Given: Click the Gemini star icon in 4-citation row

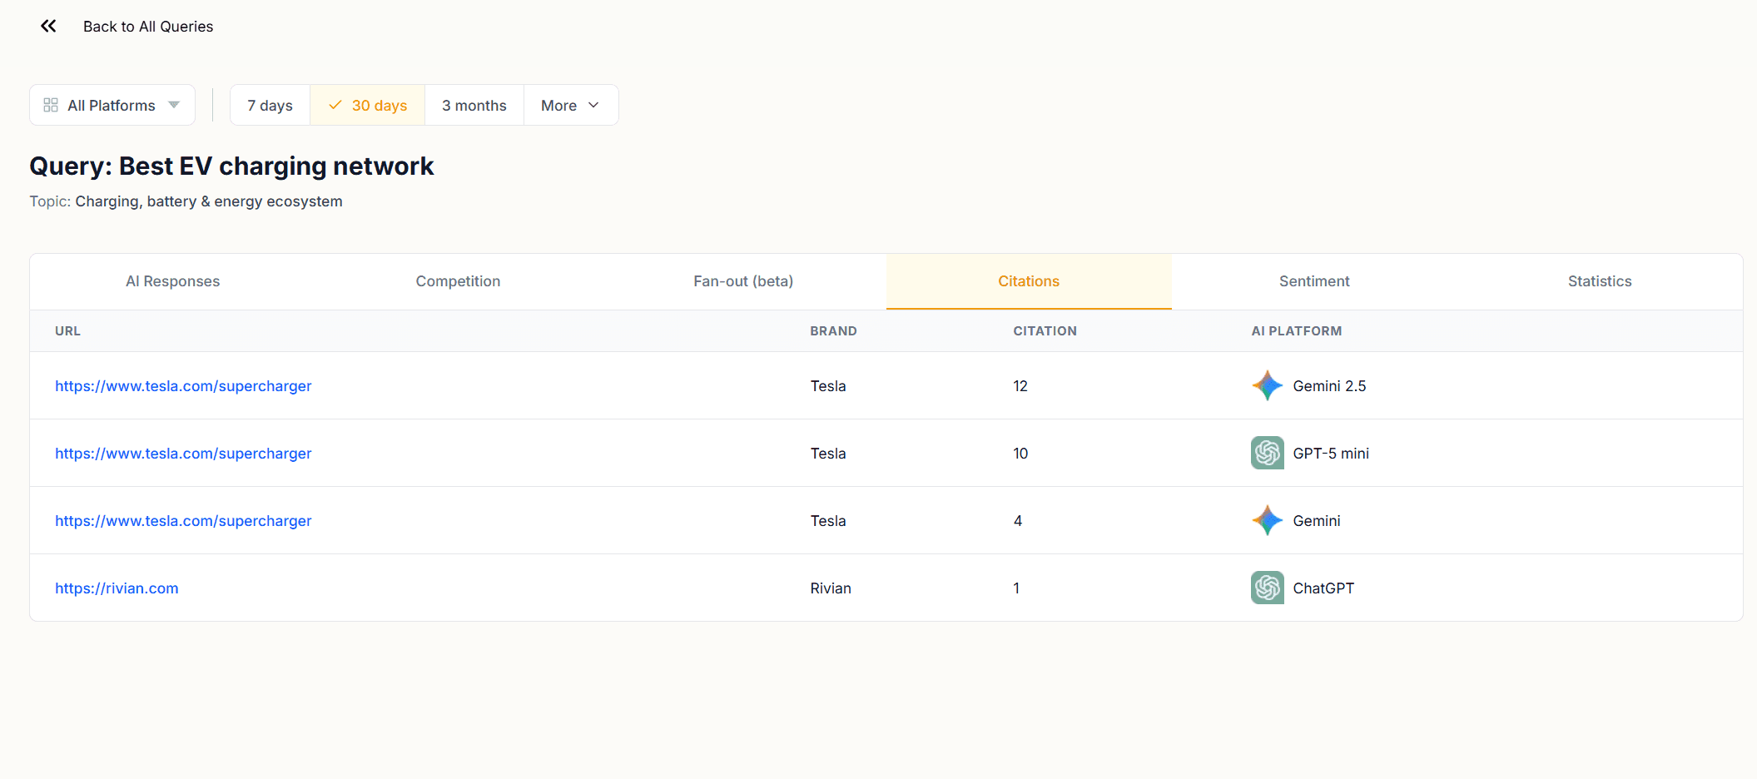Looking at the screenshot, I should tap(1267, 520).
